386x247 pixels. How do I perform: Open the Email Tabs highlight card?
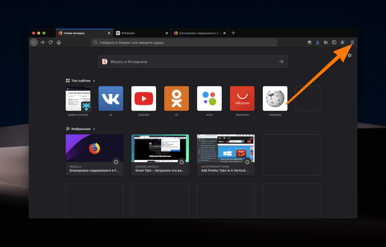pos(160,155)
